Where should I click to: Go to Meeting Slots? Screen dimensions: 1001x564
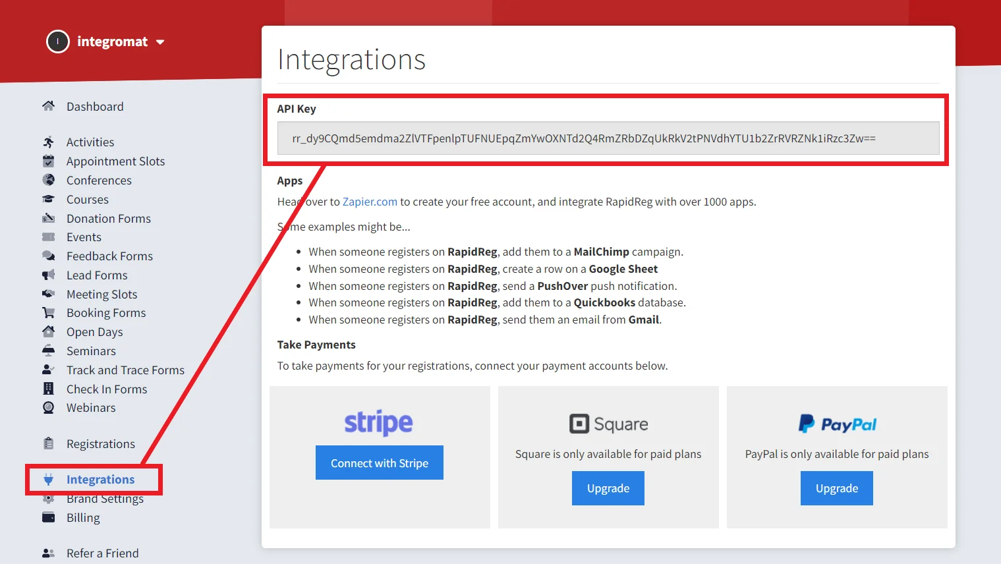[102, 295]
